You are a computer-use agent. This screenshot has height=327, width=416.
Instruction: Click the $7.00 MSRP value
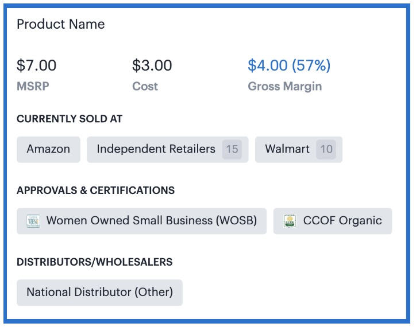pyautogui.click(x=37, y=65)
